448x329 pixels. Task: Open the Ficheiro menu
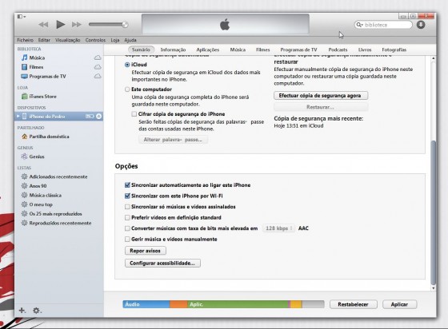pyautogui.click(x=25, y=40)
